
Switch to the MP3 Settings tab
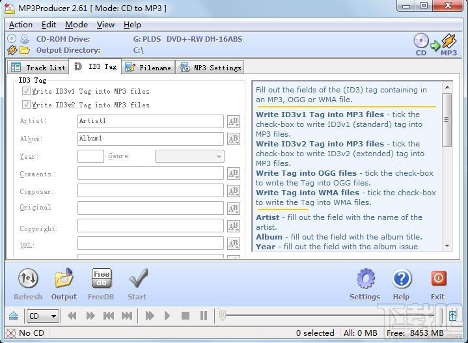(x=210, y=68)
